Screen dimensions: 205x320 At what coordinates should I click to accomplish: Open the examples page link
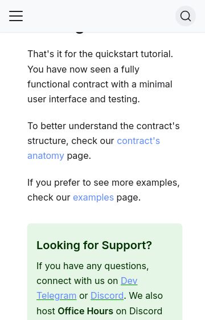(x=93, y=198)
